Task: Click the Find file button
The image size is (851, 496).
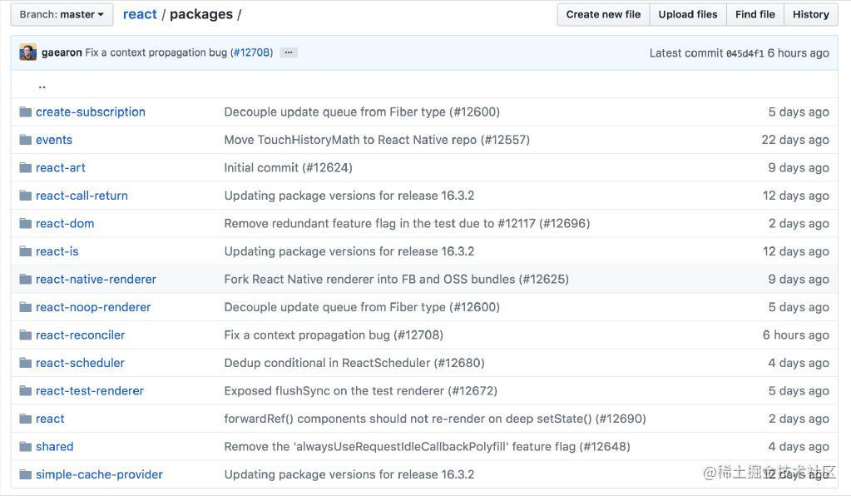Action: point(755,14)
